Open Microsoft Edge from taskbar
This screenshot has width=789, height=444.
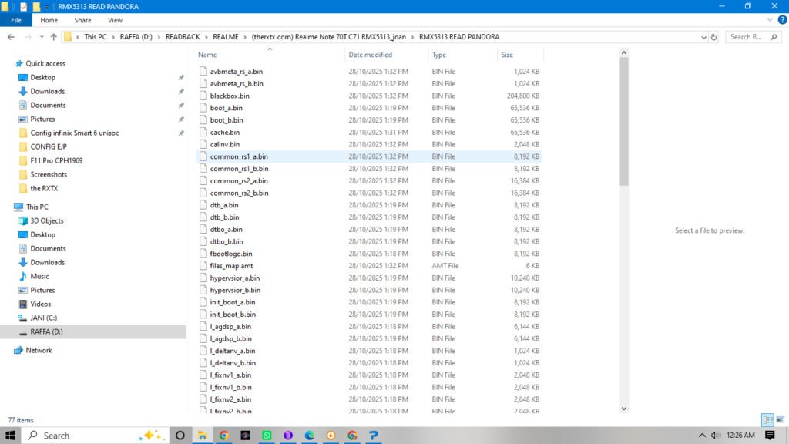[310, 436]
